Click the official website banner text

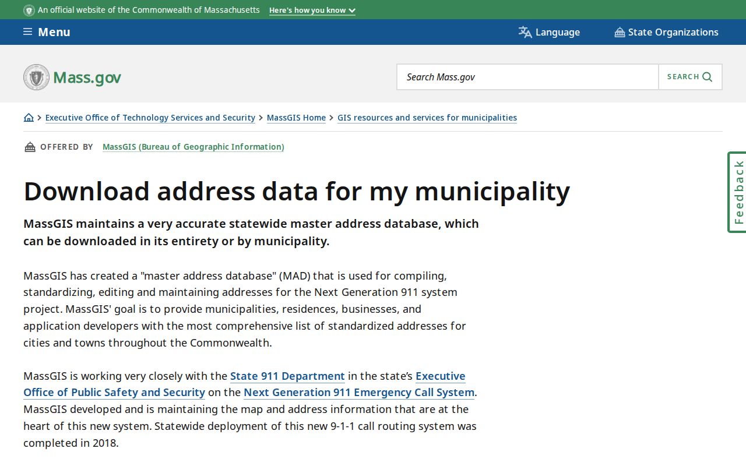click(149, 10)
